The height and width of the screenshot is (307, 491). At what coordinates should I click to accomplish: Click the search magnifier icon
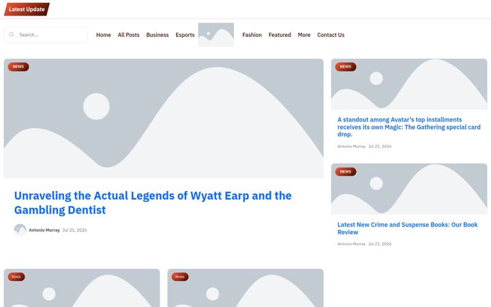pyautogui.click(x=12, y=35)
